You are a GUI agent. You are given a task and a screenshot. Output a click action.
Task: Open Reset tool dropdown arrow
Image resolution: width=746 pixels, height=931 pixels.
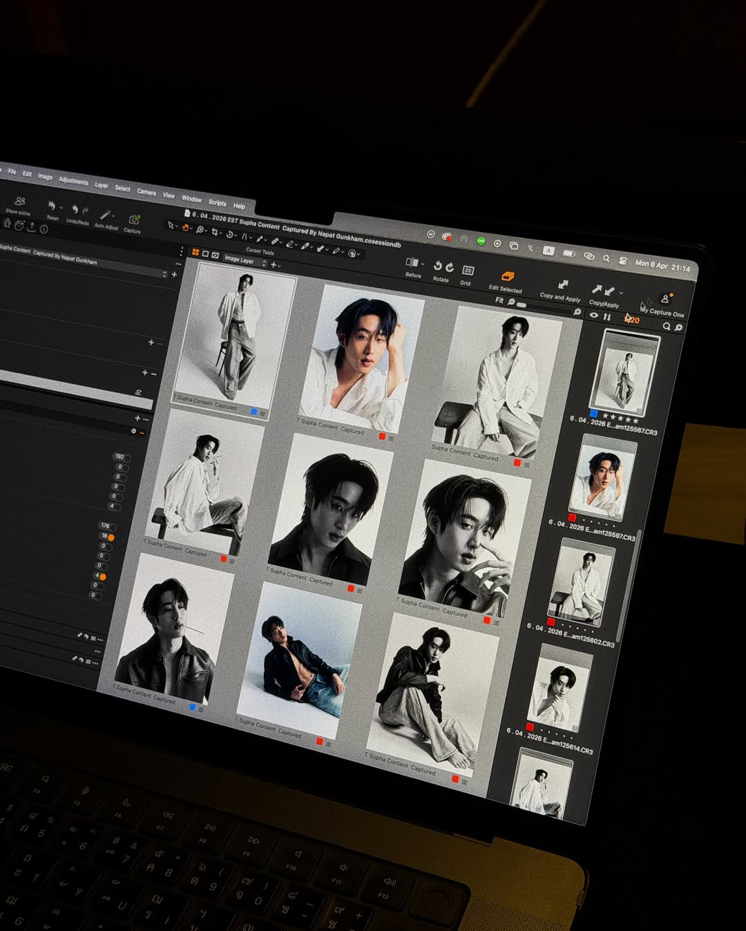pyautogui.click(x=61, y=208)
